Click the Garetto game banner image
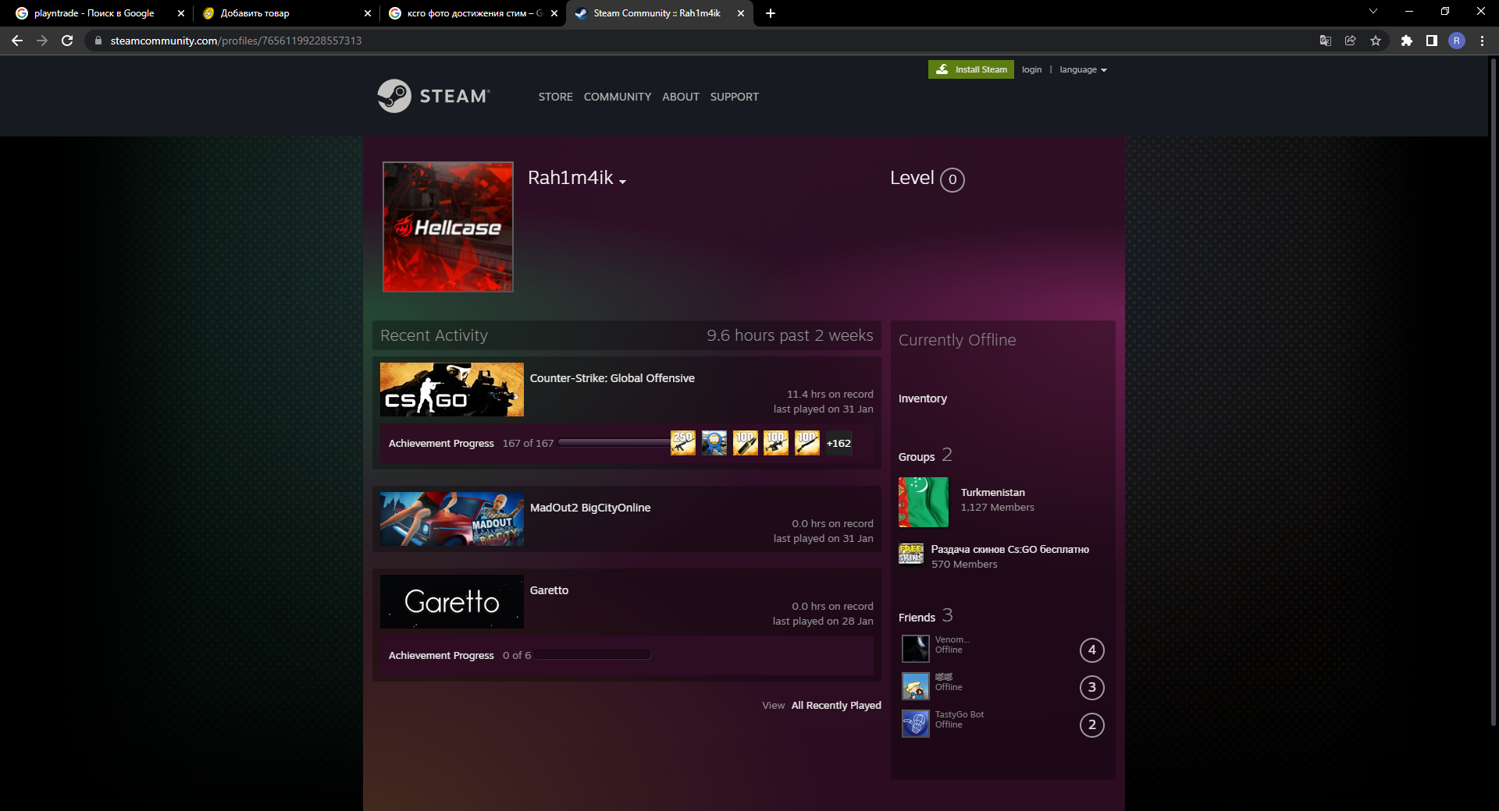 pyautogui.click(x=451, y=601)
